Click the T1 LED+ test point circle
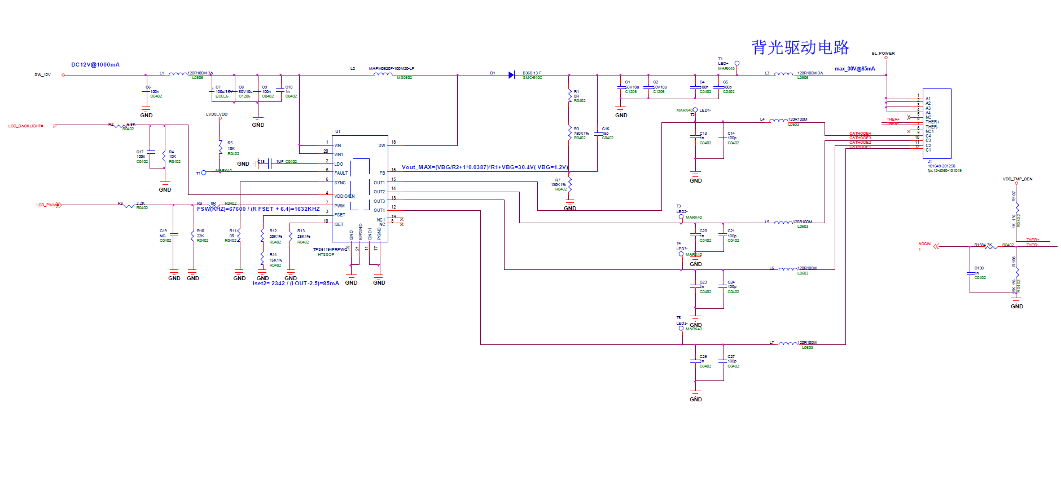 click(737, 63)
